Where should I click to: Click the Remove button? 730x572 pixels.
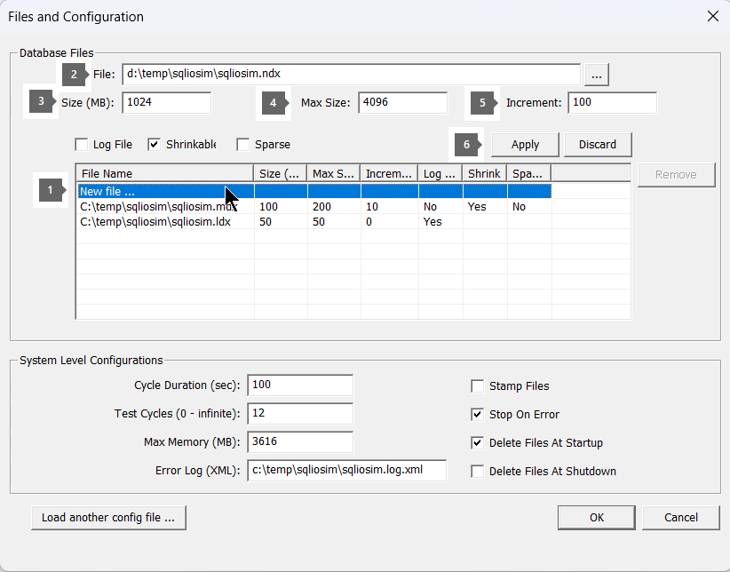(x=676, y=175)
